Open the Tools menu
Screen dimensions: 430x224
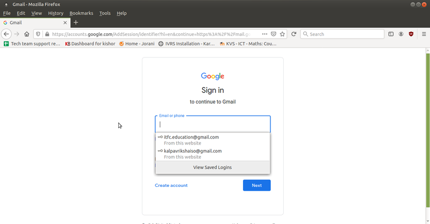(x=105, y=13)
